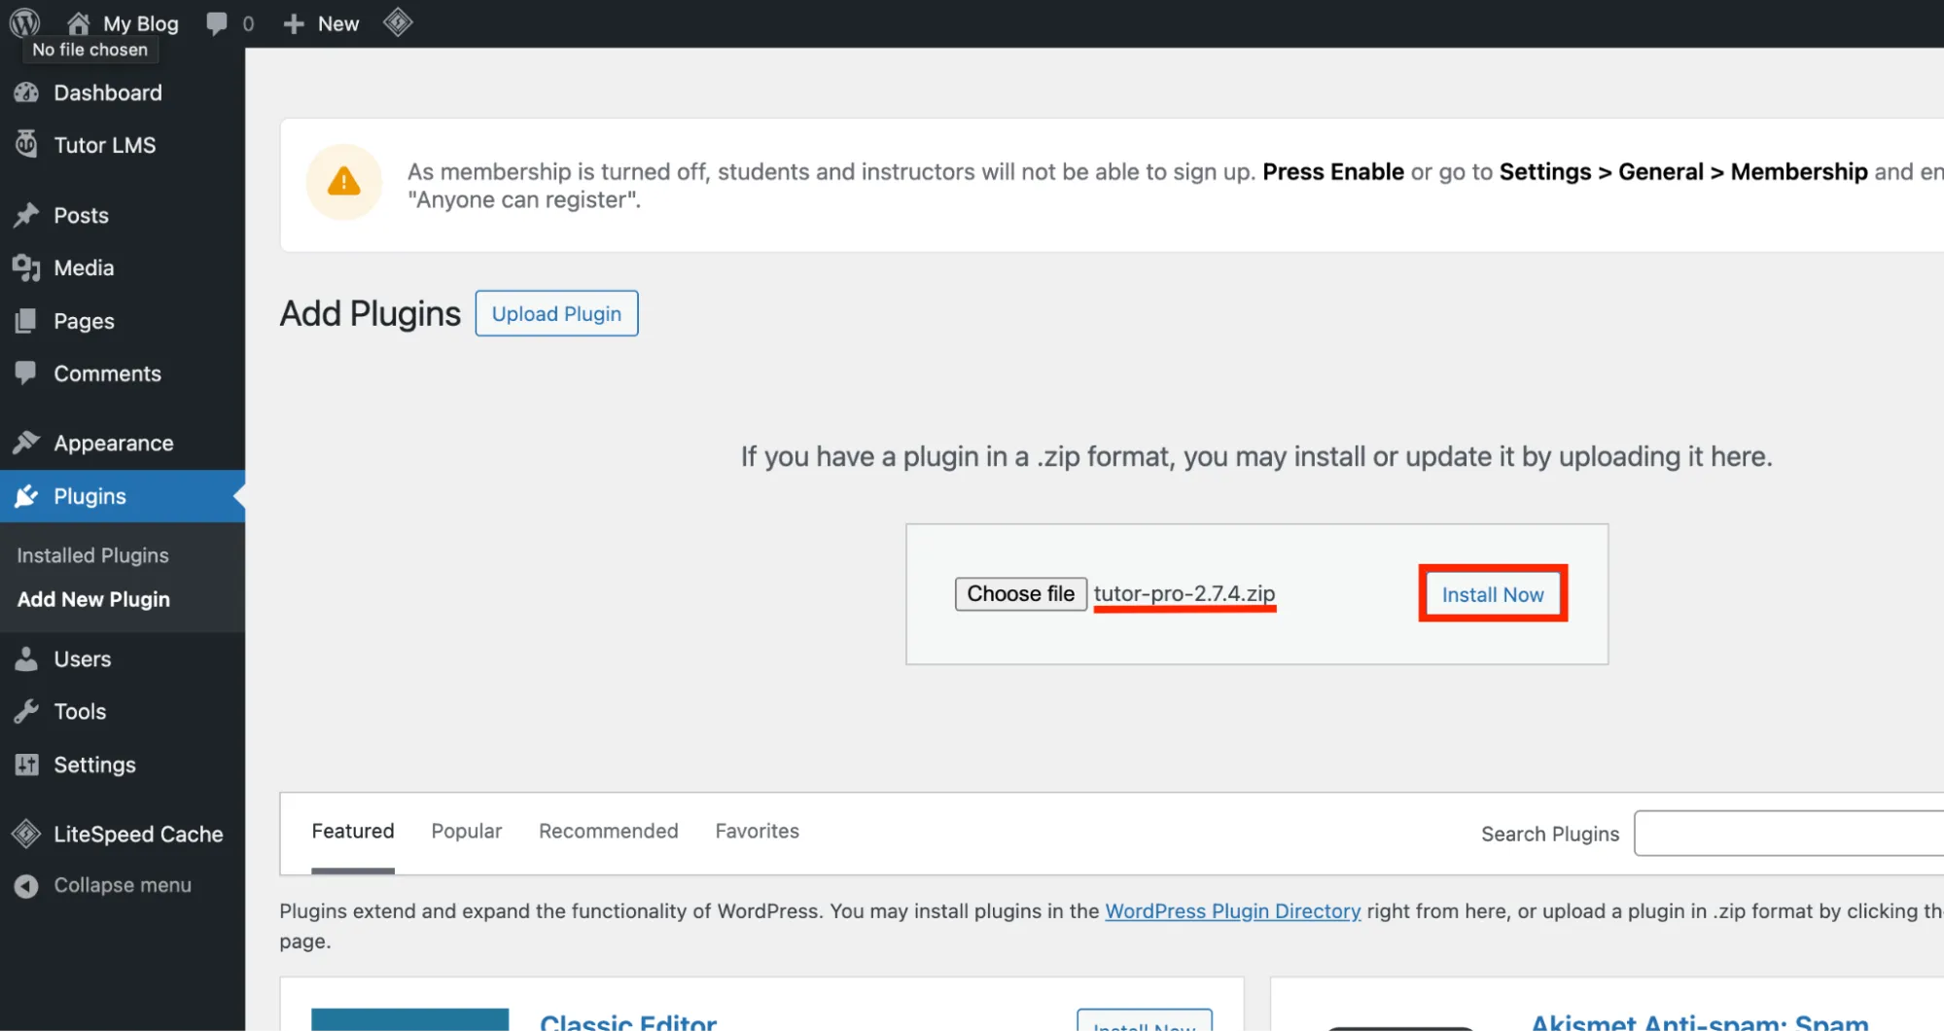The height and width of the screenshot is (1032, 1944).
Task: Switch to the Recommended tab
Action: pos(608,831)
